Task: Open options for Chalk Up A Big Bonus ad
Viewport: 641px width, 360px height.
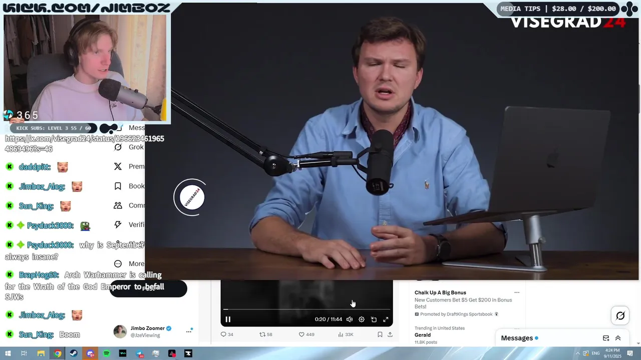Action: point(517,292)
